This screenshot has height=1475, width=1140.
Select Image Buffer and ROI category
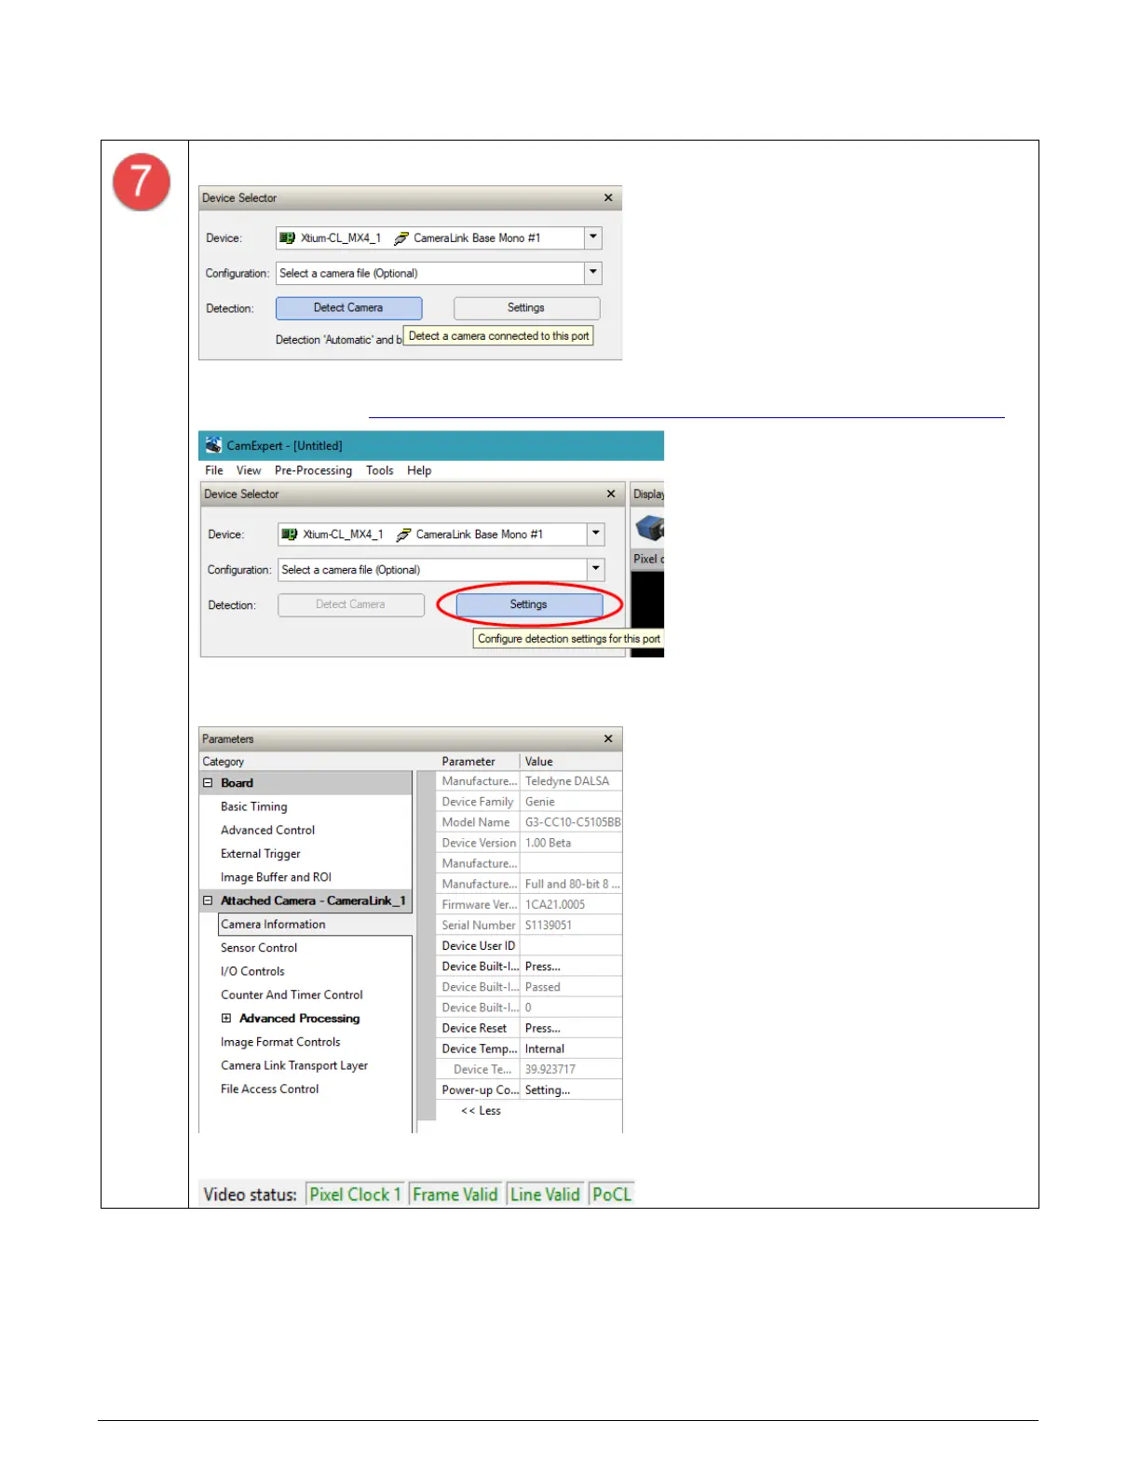(x=276, y=877)
